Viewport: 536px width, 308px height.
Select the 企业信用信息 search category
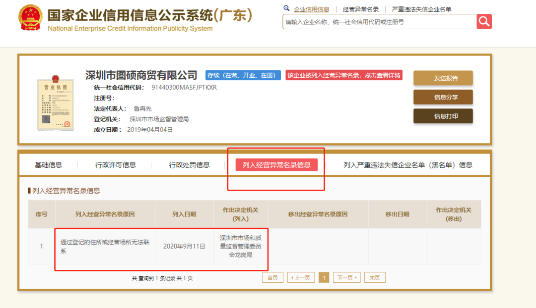[311, 9]
